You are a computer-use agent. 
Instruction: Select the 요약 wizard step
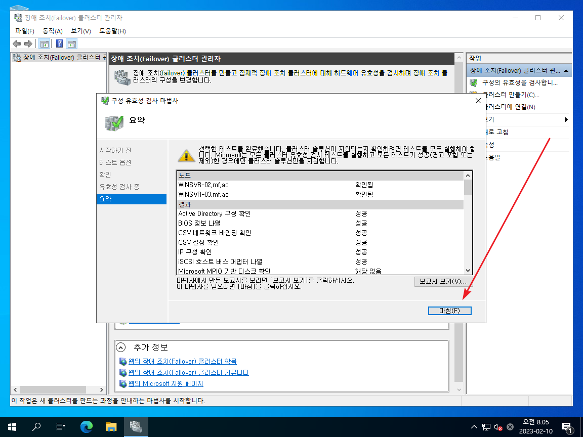coord(131,199)
